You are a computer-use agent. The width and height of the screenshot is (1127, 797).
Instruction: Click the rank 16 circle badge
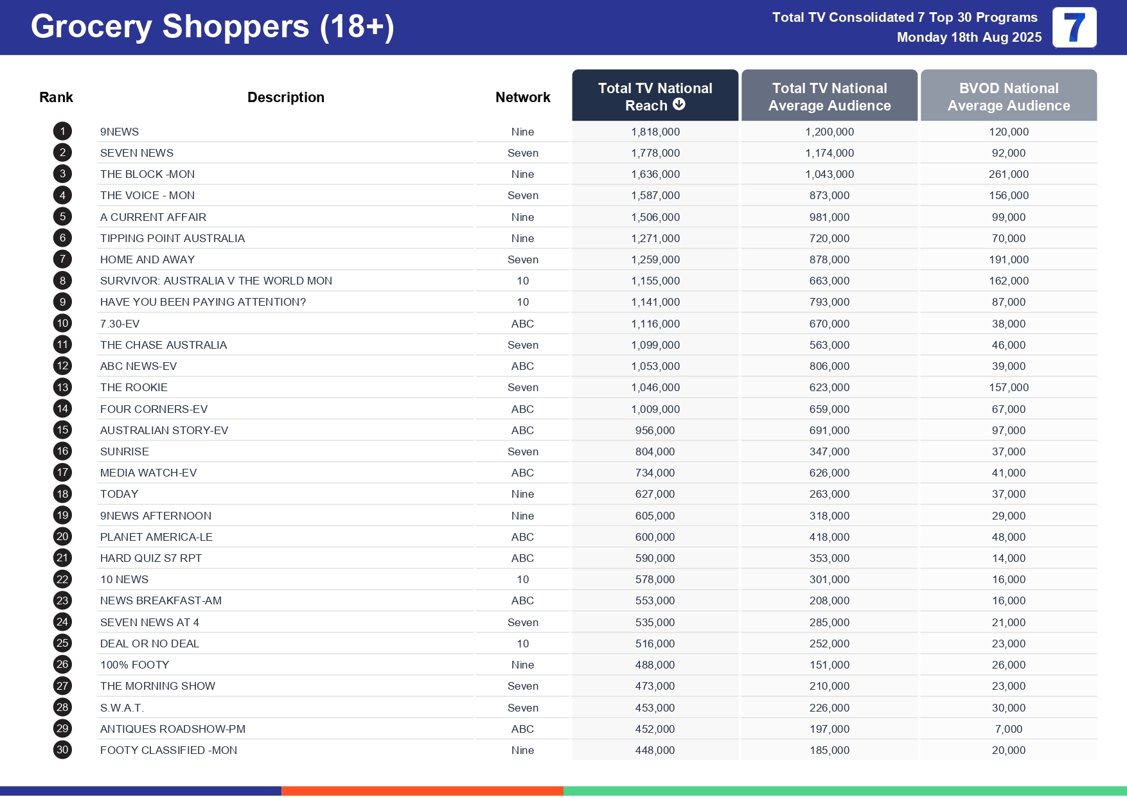[62, 451]
